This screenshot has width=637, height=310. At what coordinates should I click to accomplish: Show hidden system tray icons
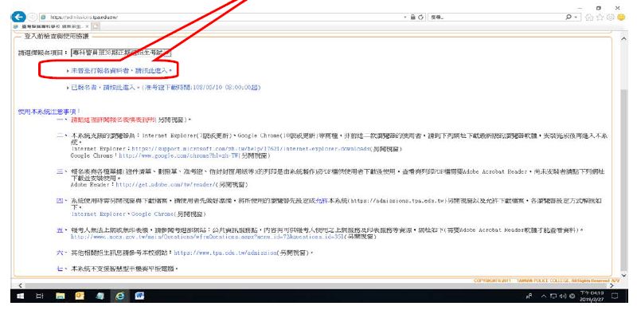tap(544, 296)
